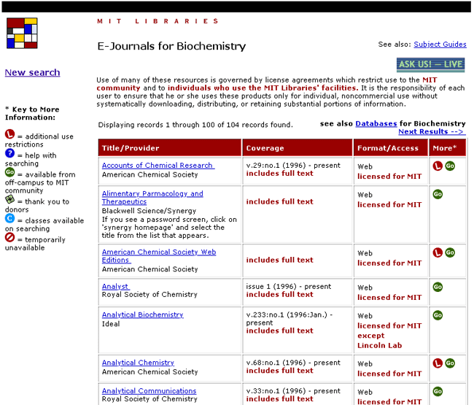This screenshot has width=474, height=405.
Task: Open the Analytical Chemistry journal link
Action: 138,363
